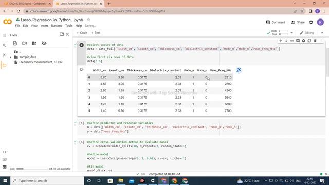The height and width of the screenshot is (185, 329).
Task: Open code snippets sidebar icon
Action: [4, 152]
